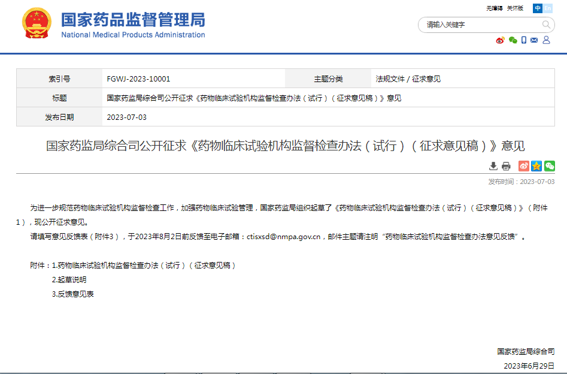
Task: Open 无障碍 accessibility link
Action: click(x=495, y=8)
